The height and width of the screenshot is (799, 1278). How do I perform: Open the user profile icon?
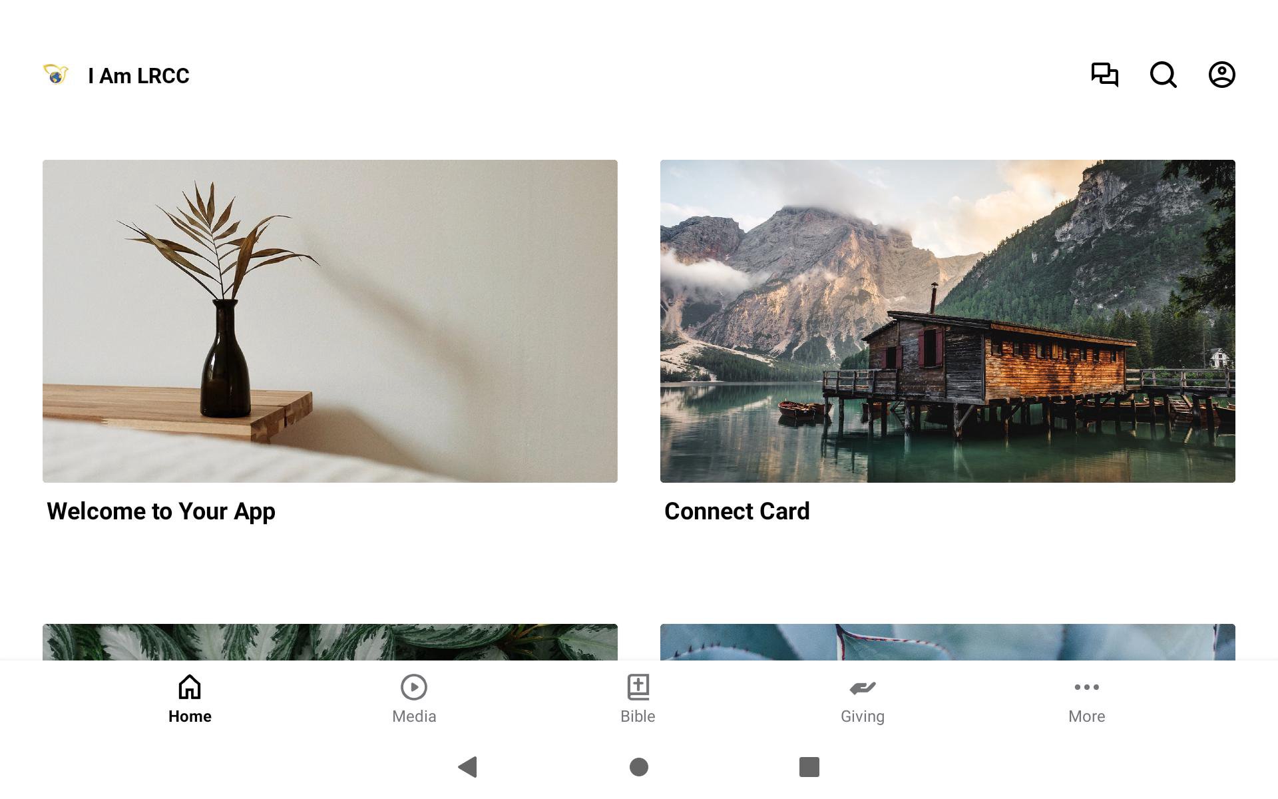point(1222,75)
